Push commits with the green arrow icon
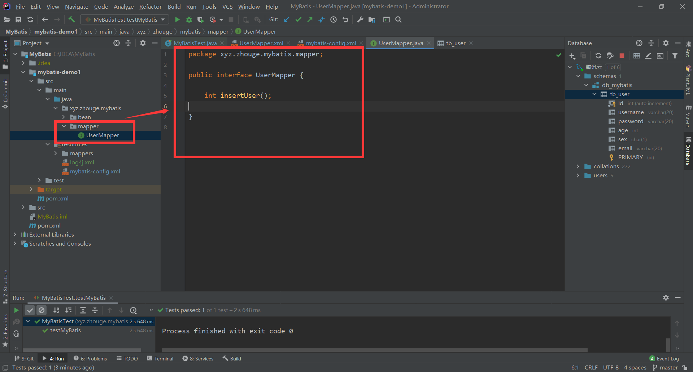The height and width of the screenshot is (372, 693). (x=310, y=20)
